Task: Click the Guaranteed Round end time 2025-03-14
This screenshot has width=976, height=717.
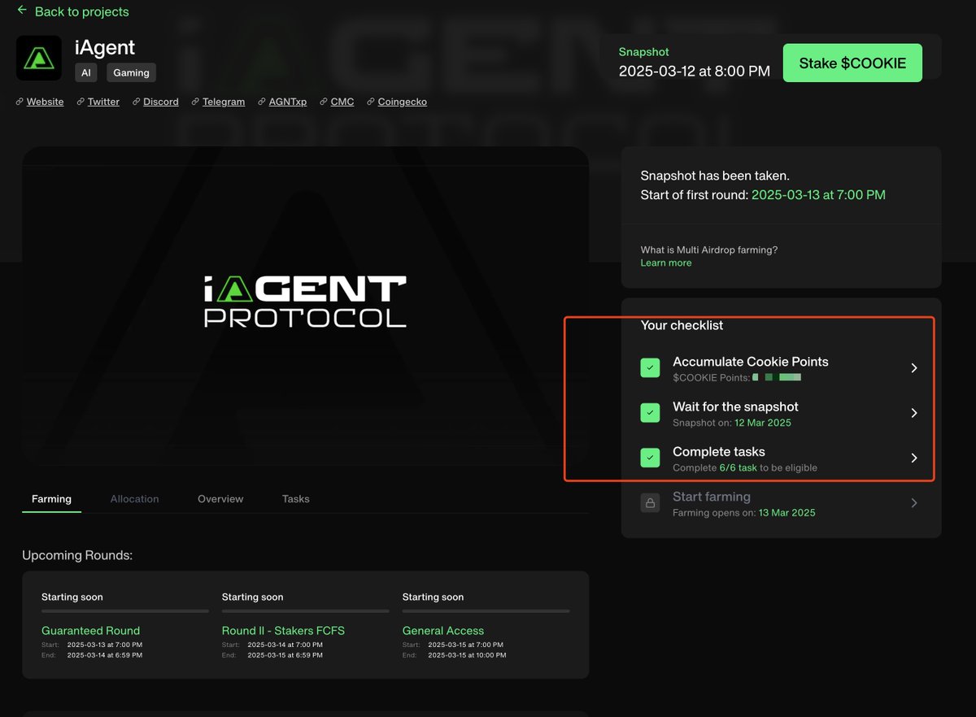Action: click(104, 655)
